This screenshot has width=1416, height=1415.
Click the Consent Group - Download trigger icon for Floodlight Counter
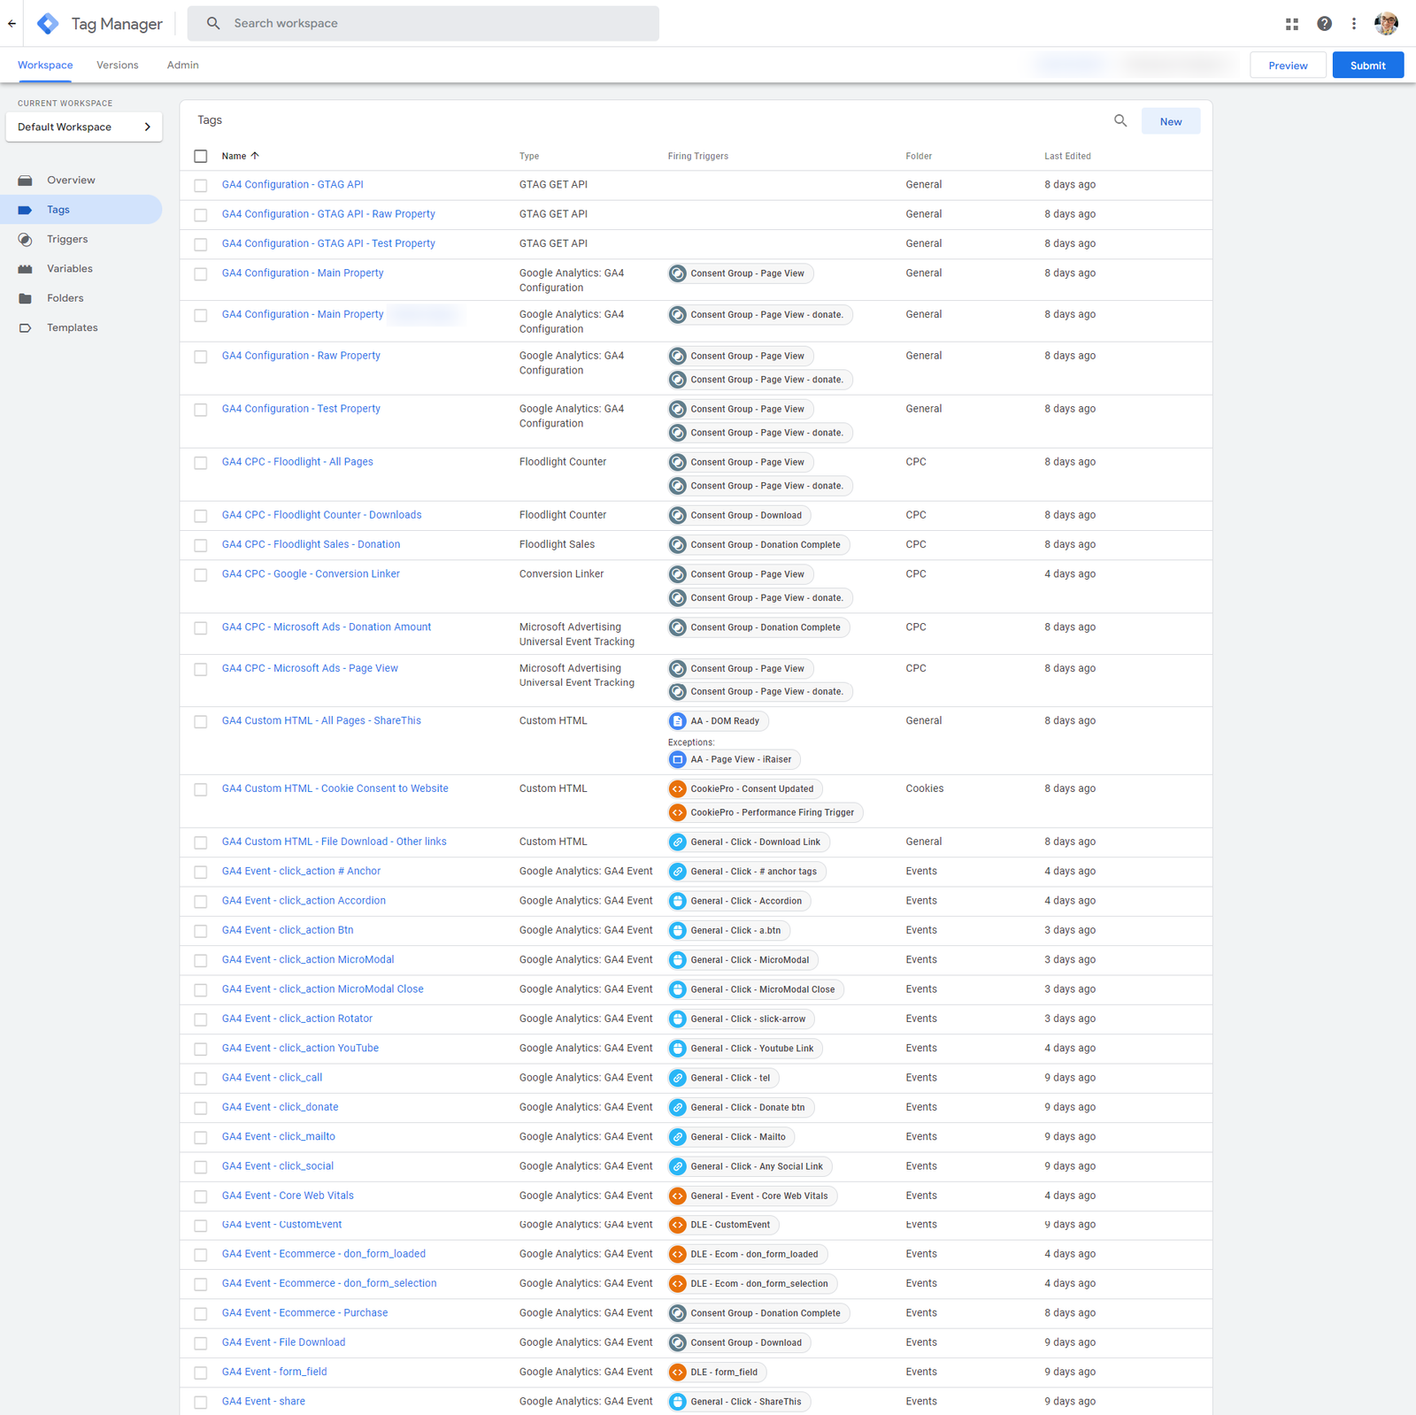pos(678,515)
